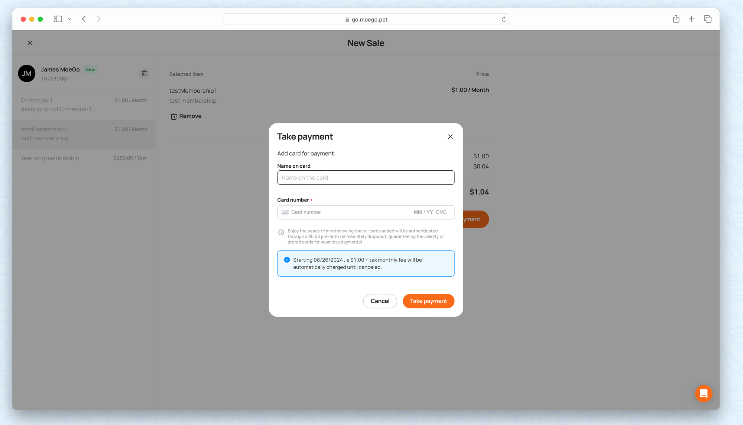743x425 pixels.
Task: Reload the page from address bar
Action: click(504, 19)
